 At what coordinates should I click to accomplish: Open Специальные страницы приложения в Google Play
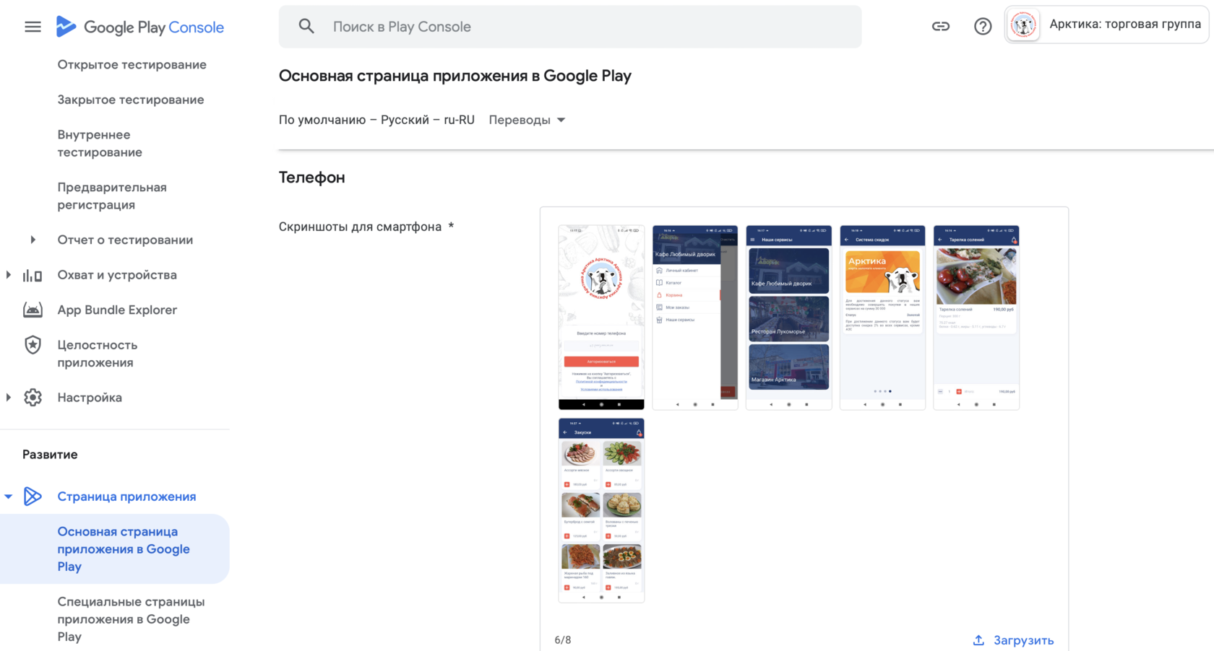click(131, 619)
